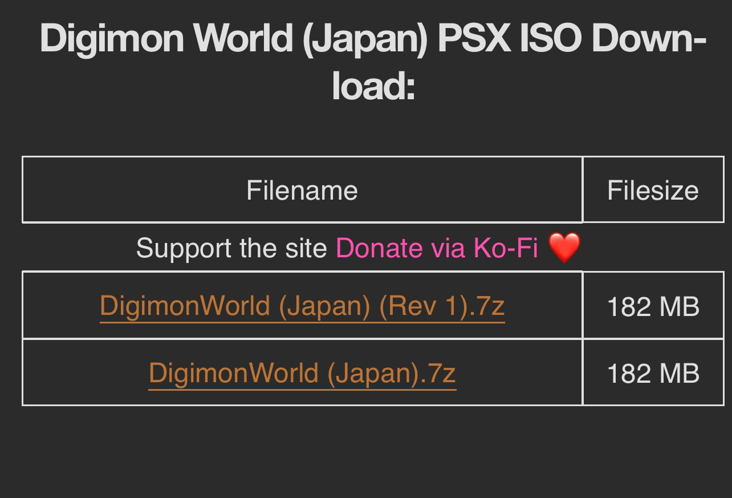Open the DigimonWorld (Japan) (Rev 1).7z link

pos(302,305)
